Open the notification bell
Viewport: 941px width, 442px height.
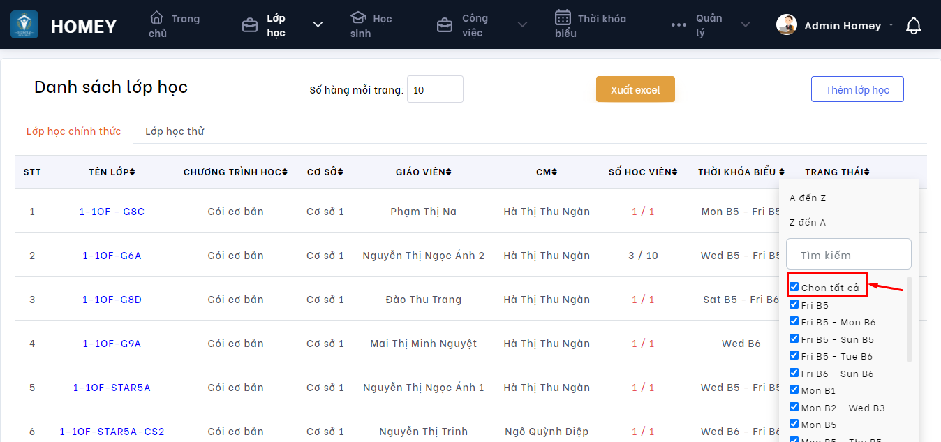click(913, 26)
